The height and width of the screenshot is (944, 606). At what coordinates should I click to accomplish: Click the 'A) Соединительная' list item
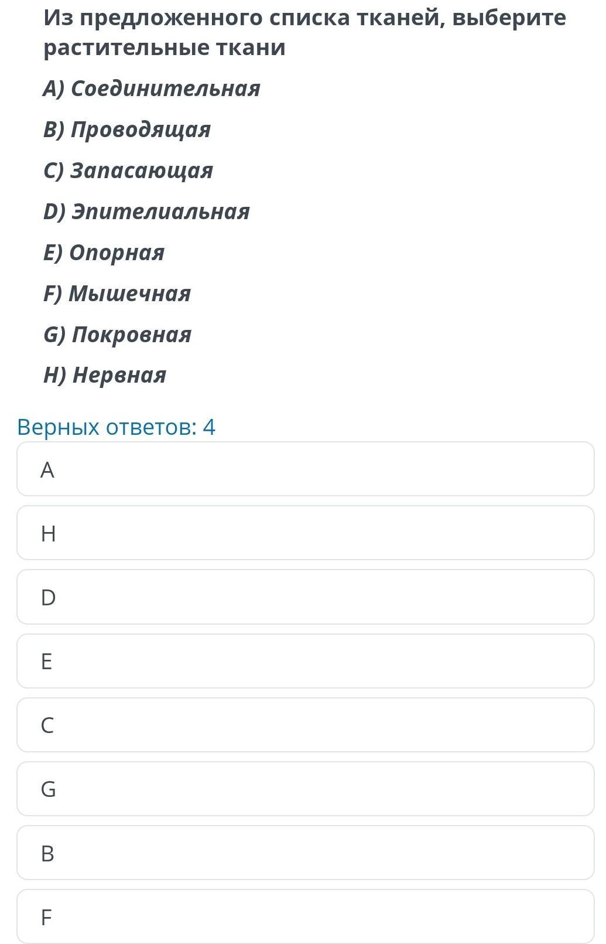click(x=152, y=88)
